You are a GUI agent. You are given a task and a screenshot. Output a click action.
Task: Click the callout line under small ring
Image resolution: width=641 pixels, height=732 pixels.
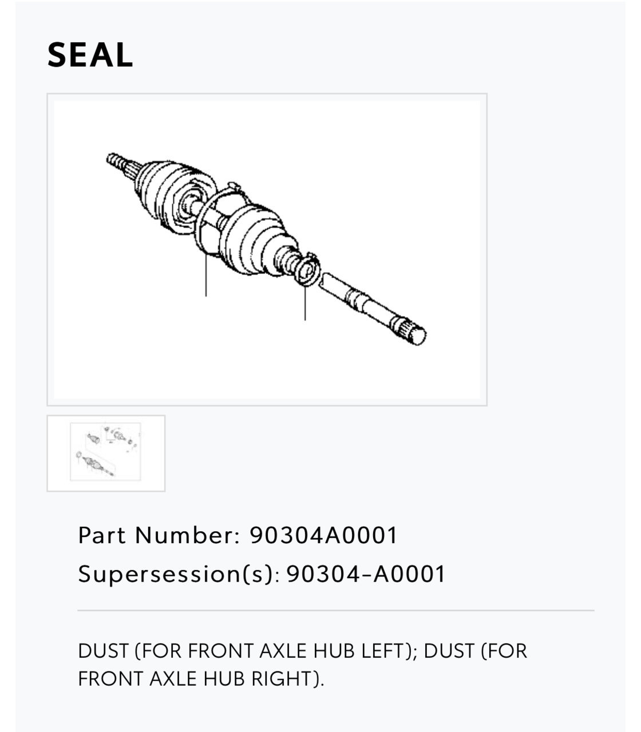pos(305,303)
